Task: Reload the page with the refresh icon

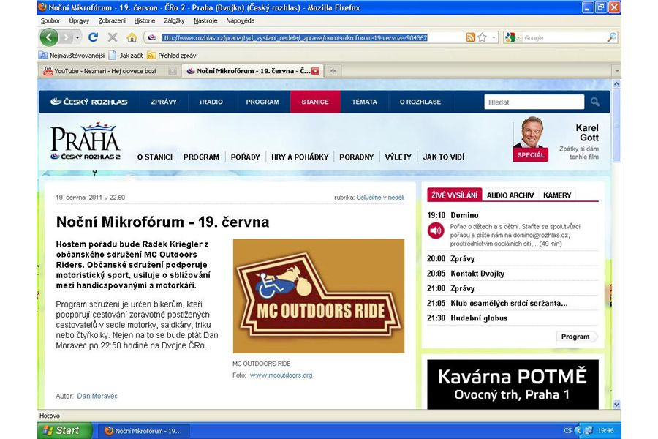Action: point(93,37)
